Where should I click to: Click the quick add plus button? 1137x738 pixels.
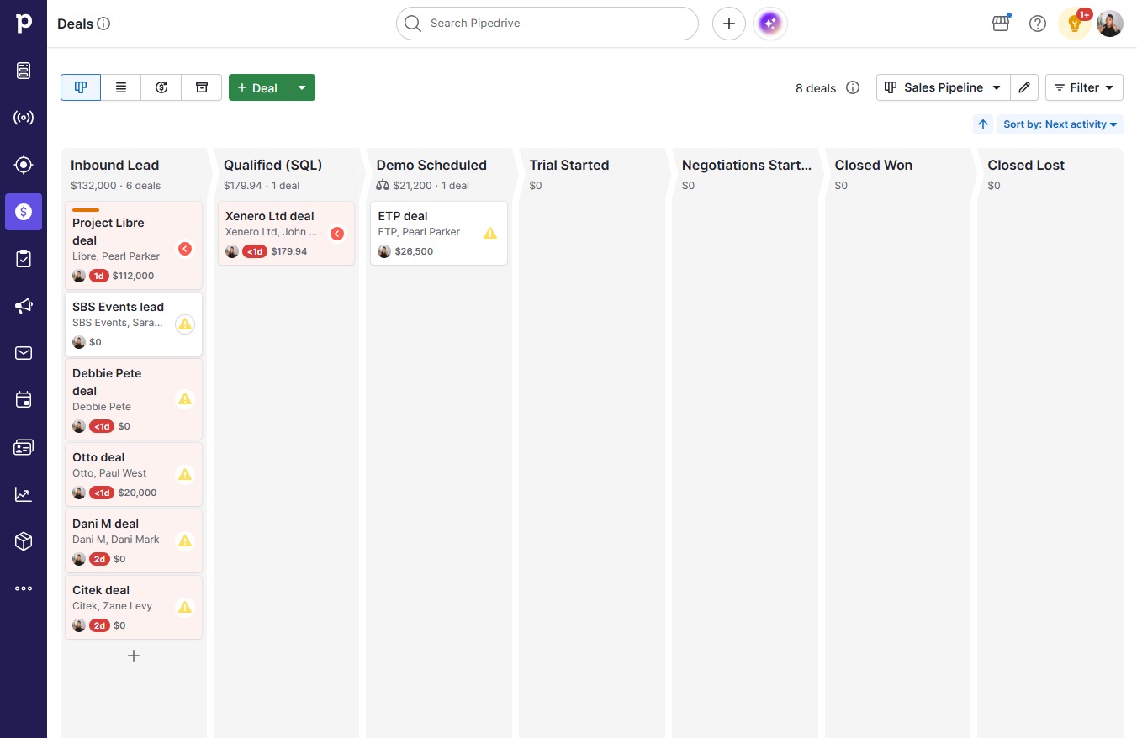click(x=729, y=24)
